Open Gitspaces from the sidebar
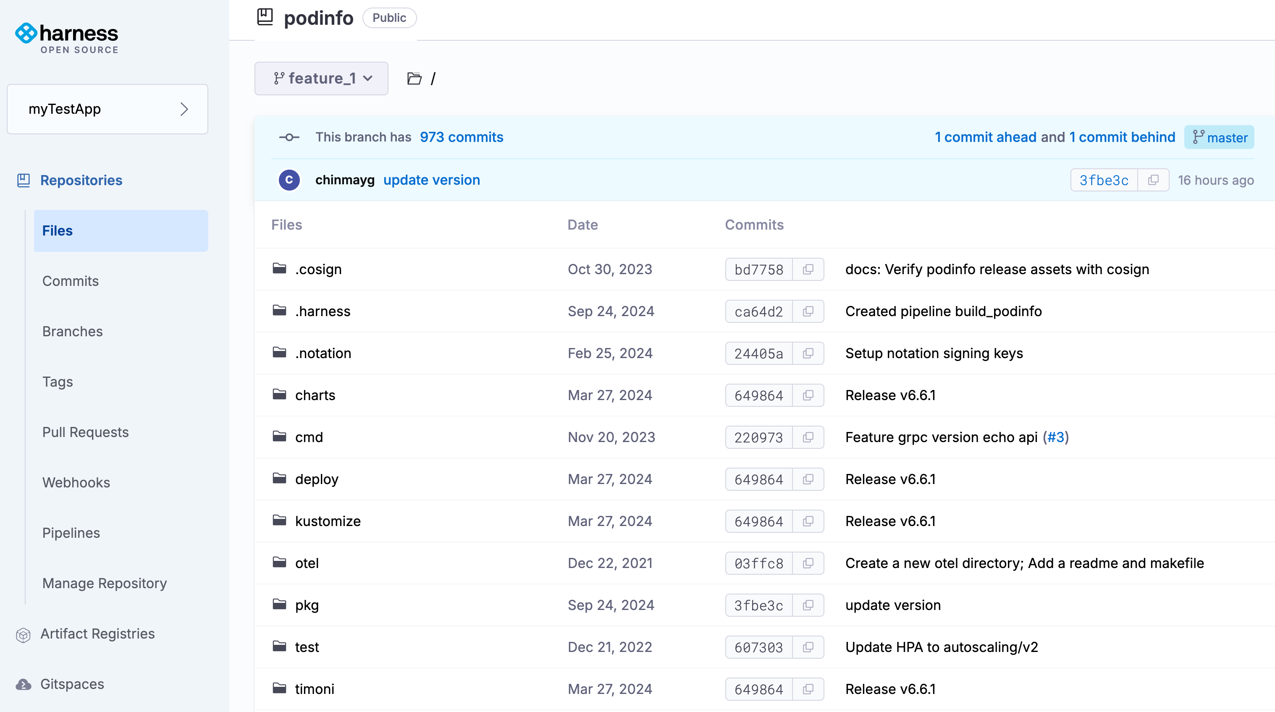The image size is (1275, 712). pos(72,684)
